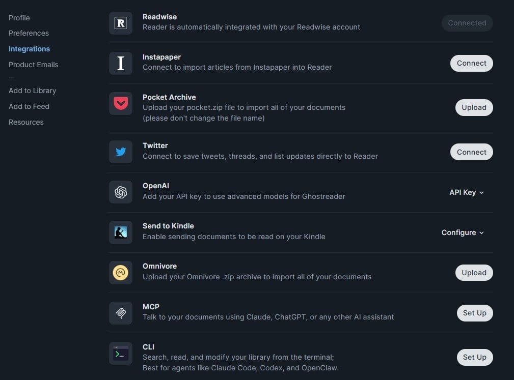
Task: Connect the Instapaper integration
Action: pos(471,63)
